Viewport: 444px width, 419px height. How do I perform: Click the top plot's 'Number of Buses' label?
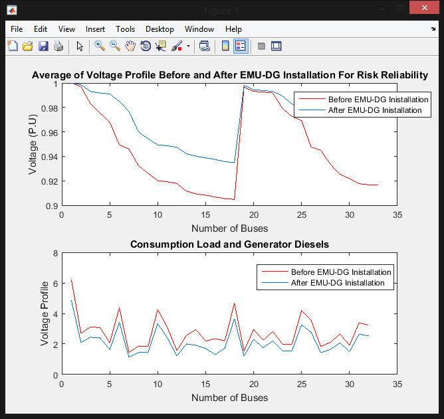[x=230, y=228]
